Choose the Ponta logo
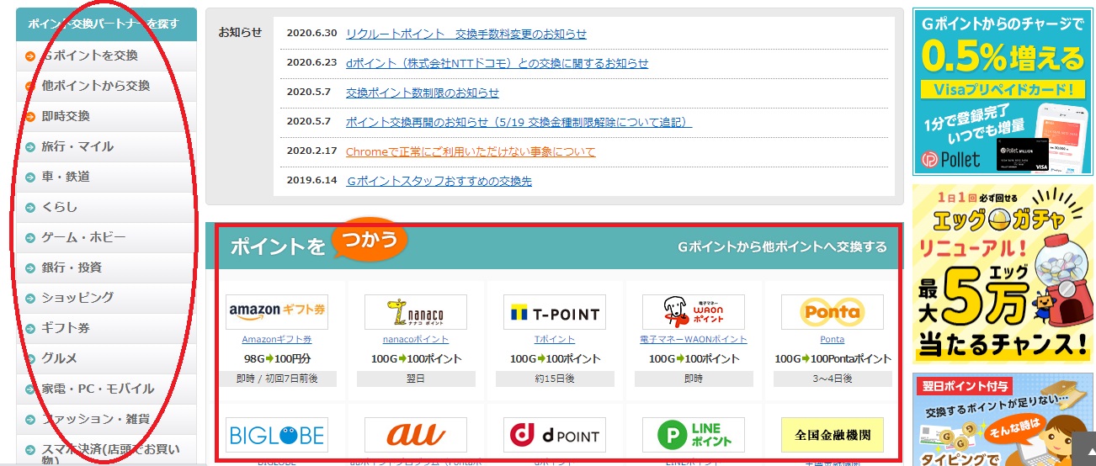Screen dimensions: 1096x466 point(832,312)
